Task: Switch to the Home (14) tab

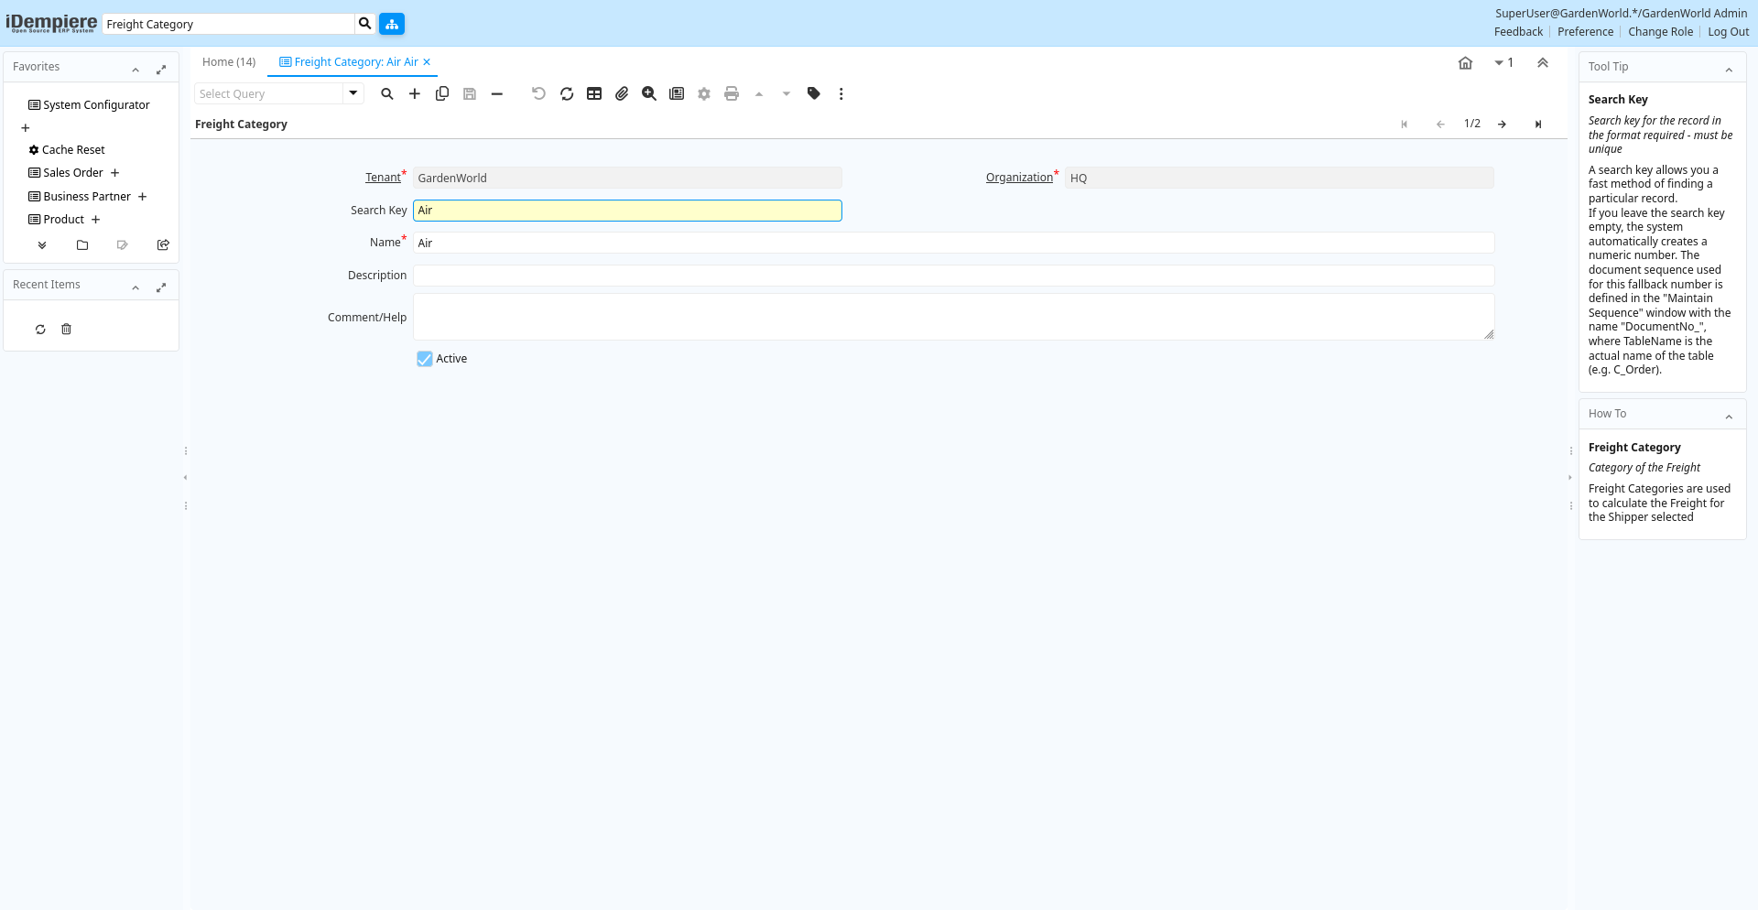Action: point(229,62)
